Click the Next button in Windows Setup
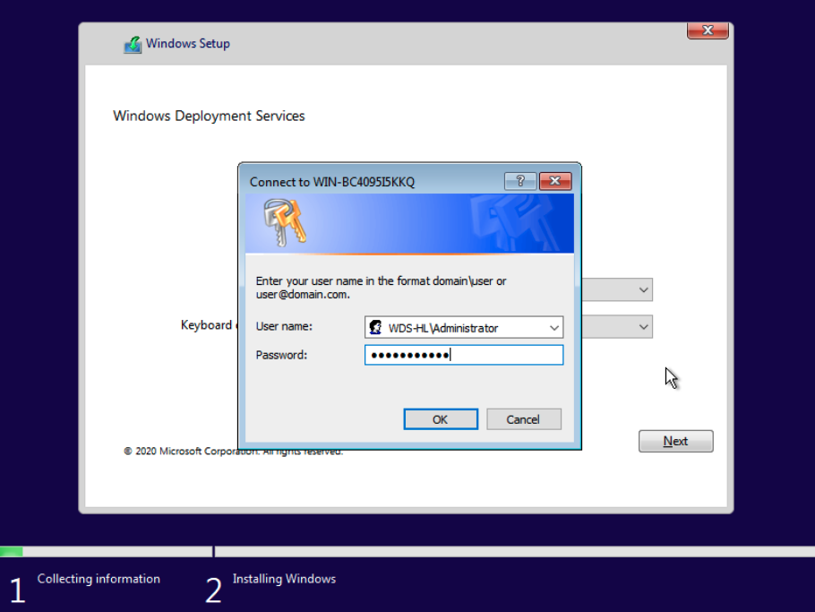 click(x=675, y=441)
